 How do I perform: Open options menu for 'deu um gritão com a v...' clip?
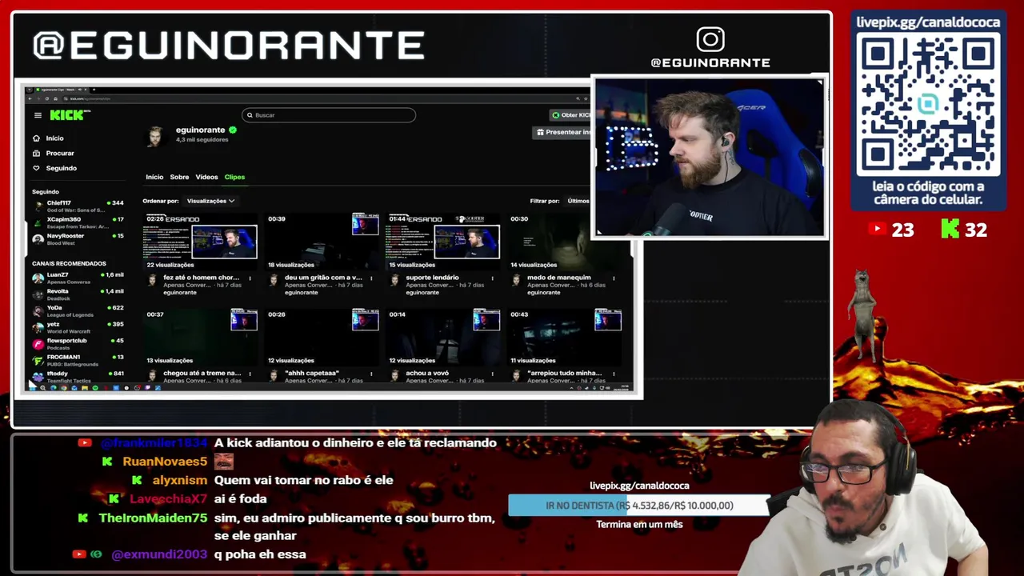point(371,278)
